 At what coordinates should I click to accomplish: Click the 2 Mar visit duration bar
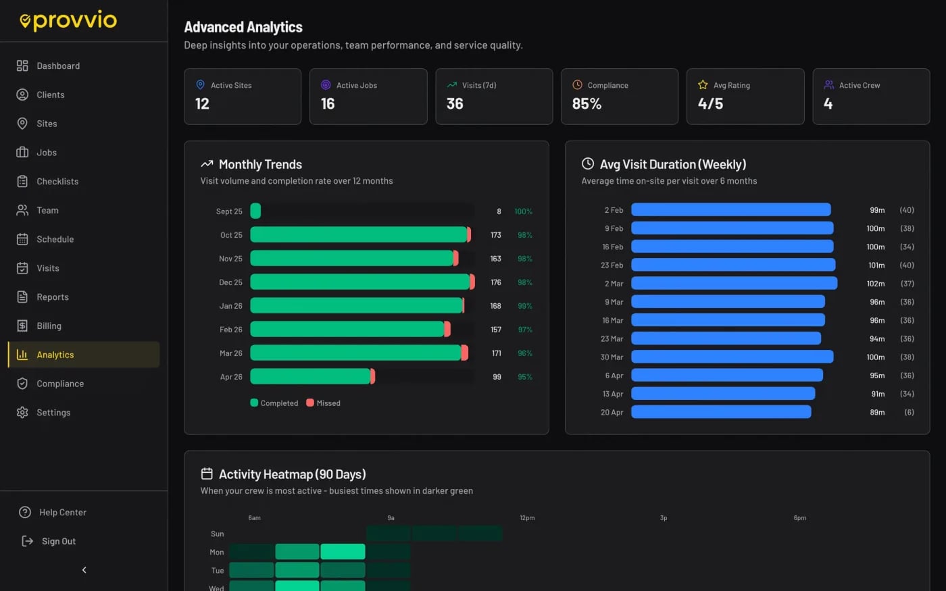tap(735, 283)
